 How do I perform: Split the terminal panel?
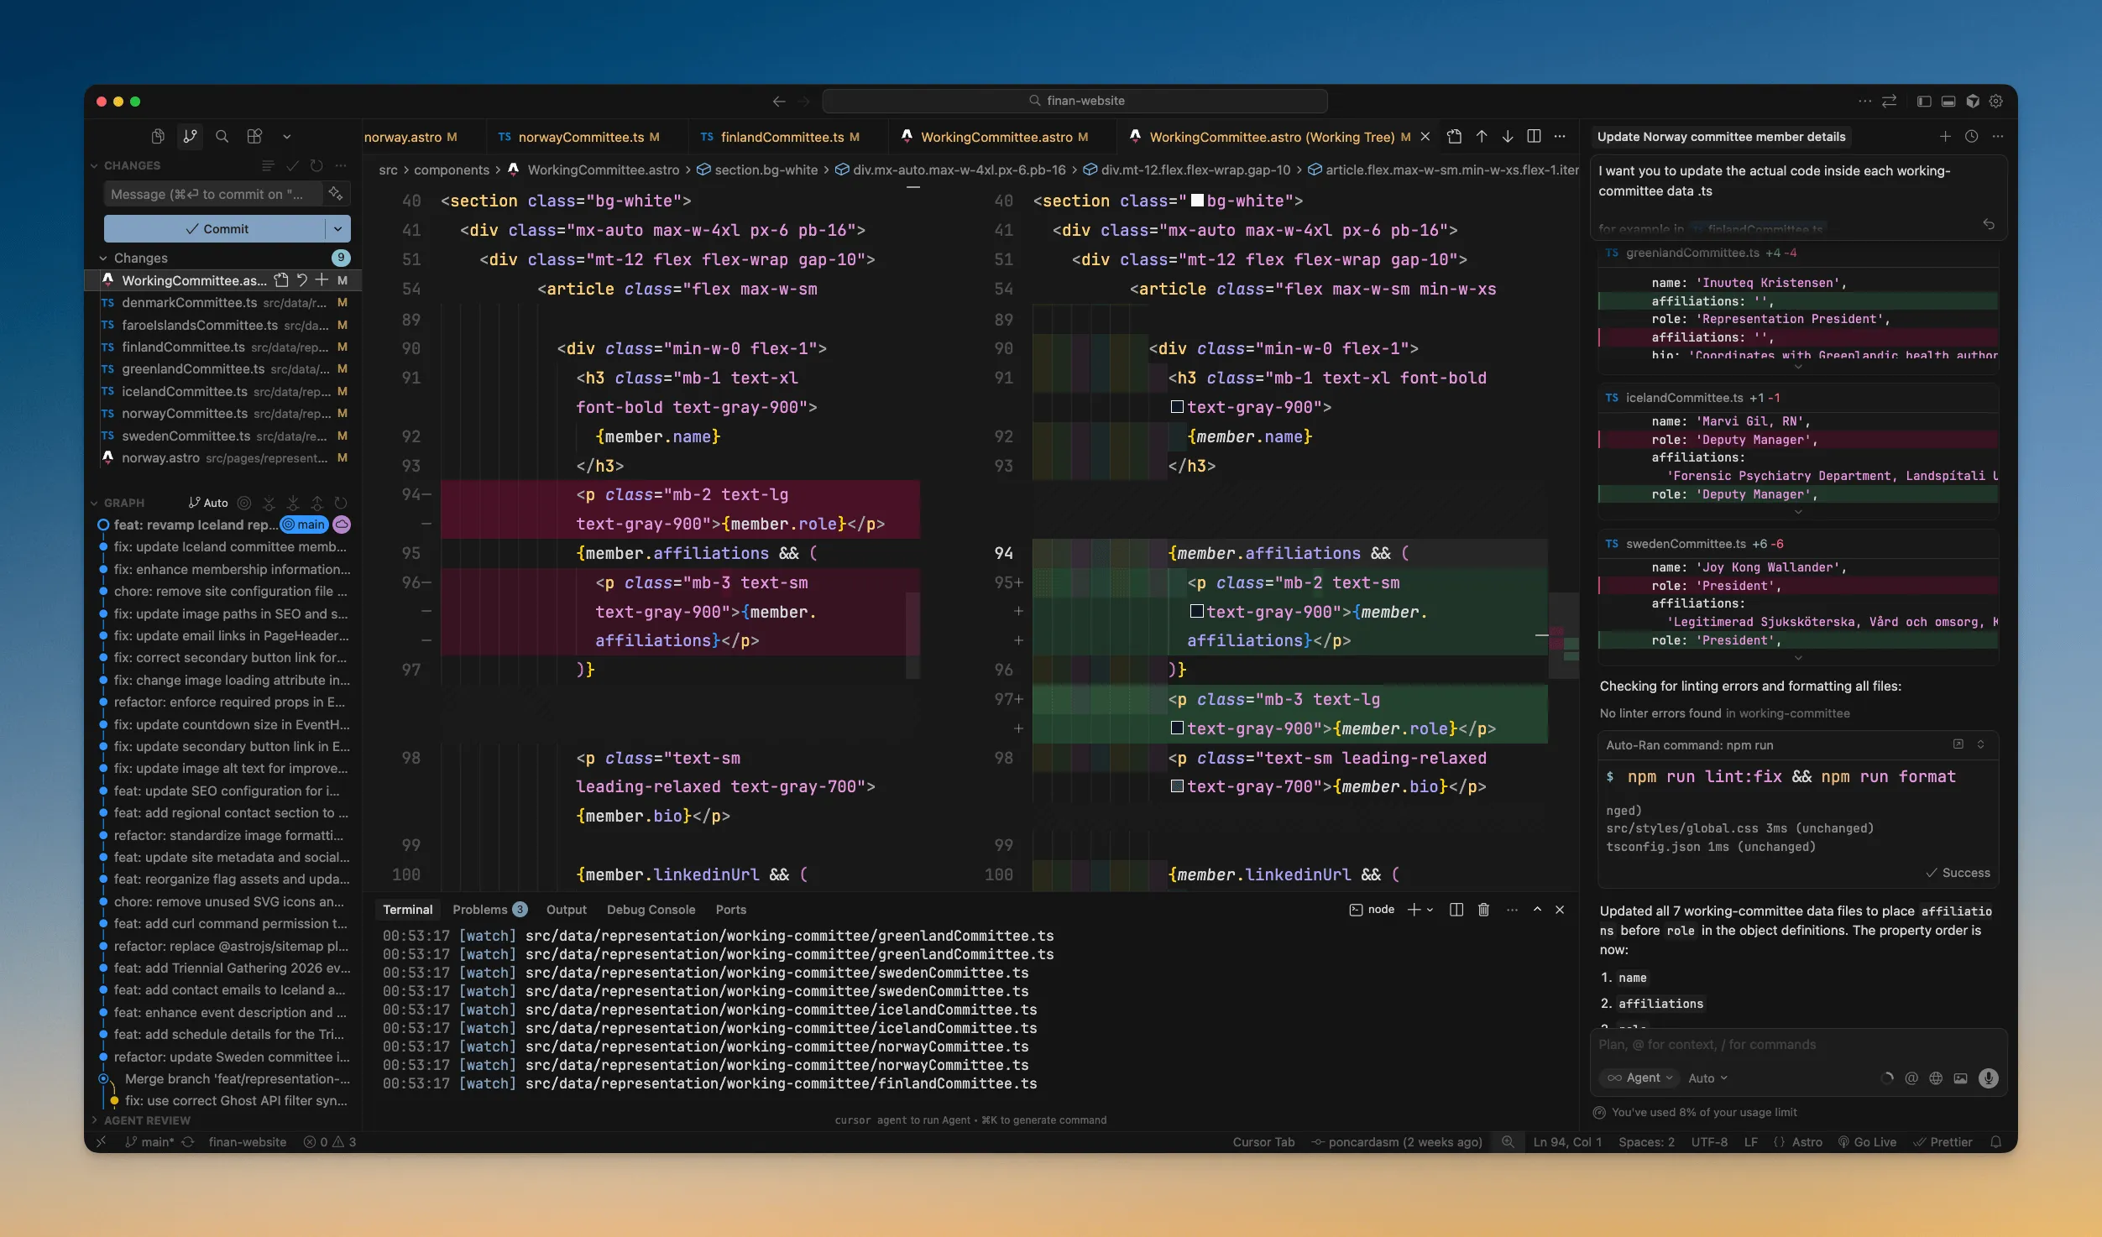point(1456,910)
